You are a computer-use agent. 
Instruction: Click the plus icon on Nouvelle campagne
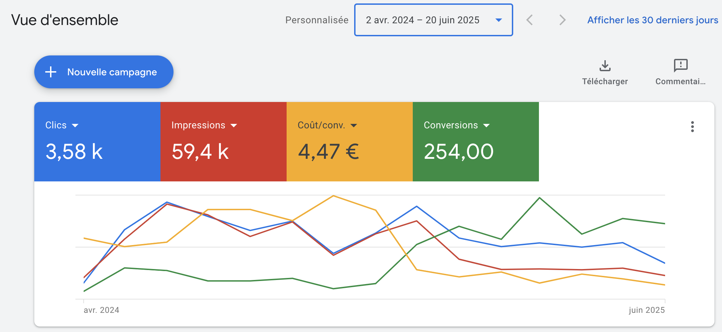pos(51,72)
